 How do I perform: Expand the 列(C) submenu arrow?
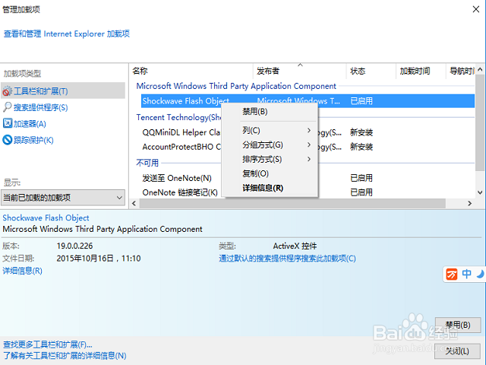pyautogui.click(x=309, y=130)
